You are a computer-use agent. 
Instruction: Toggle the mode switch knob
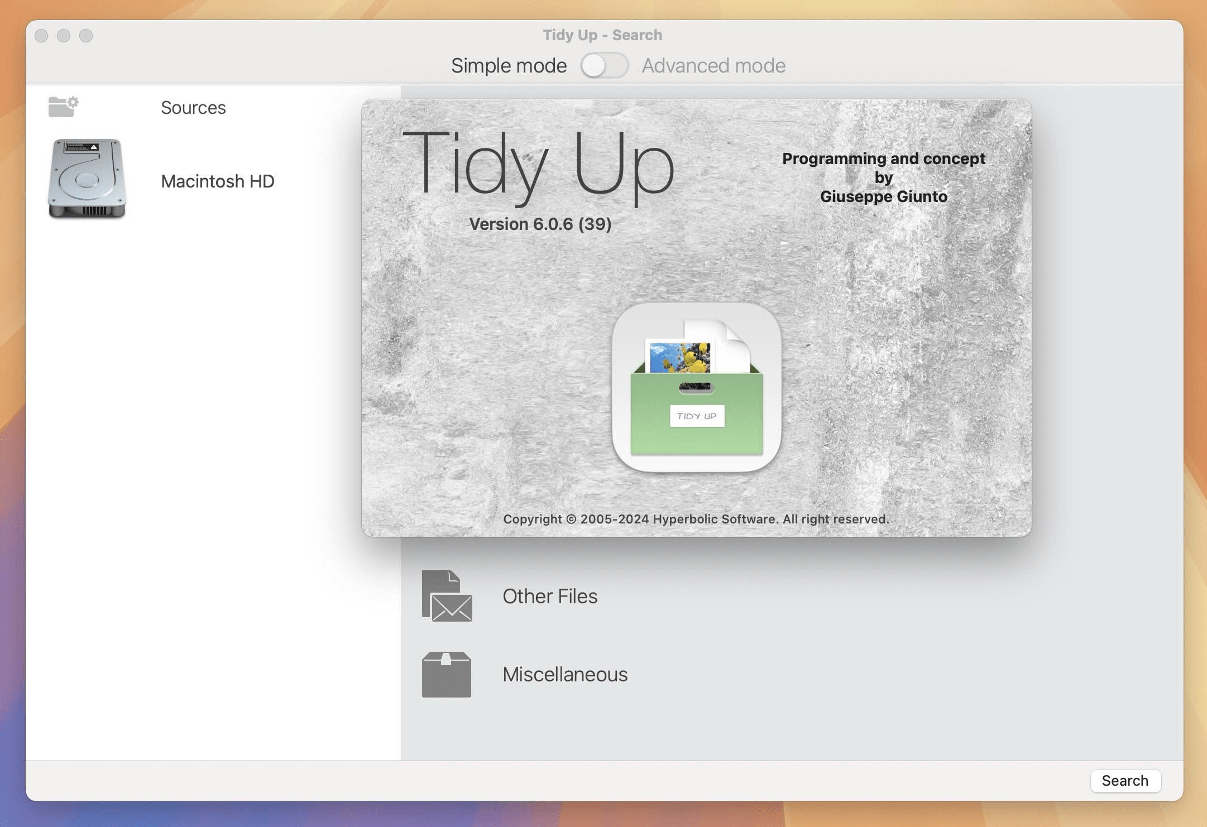pyautogui.click(x=593, y=65)
